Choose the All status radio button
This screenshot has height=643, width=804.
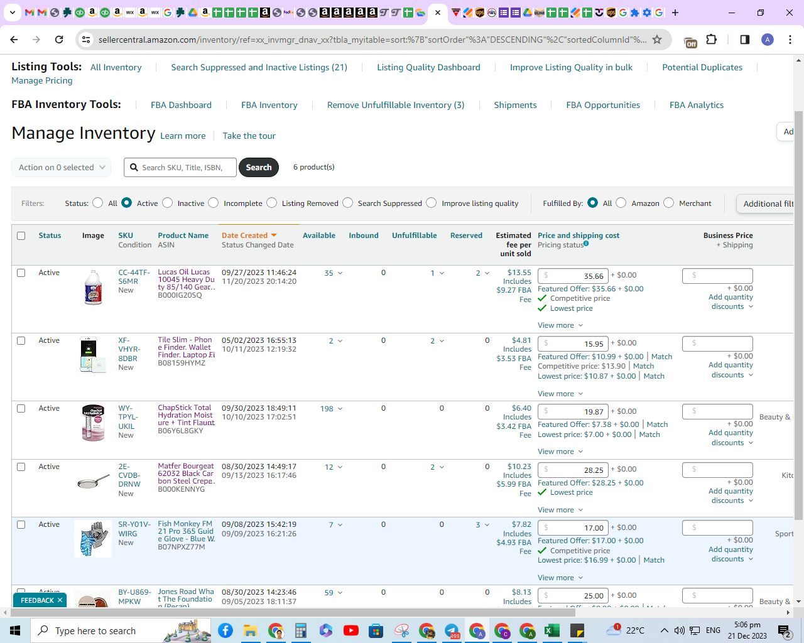click(97, 203)
